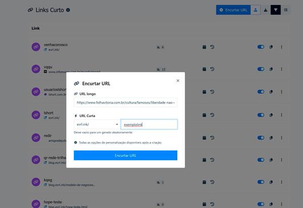Toggle the usuarioslshort link switch
Image resolution: width=303 pixels, height=208 pixels.
261,91
